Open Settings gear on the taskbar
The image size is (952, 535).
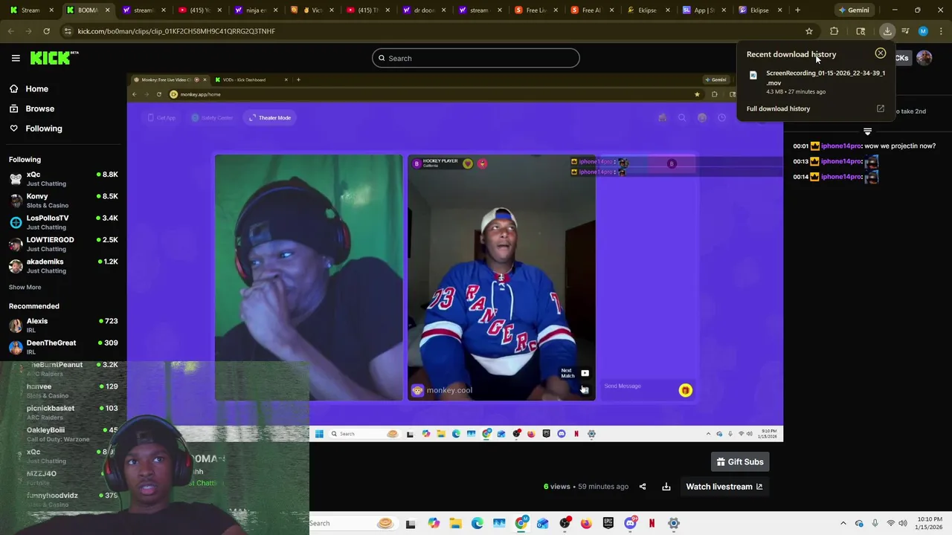tap(674, 523)
